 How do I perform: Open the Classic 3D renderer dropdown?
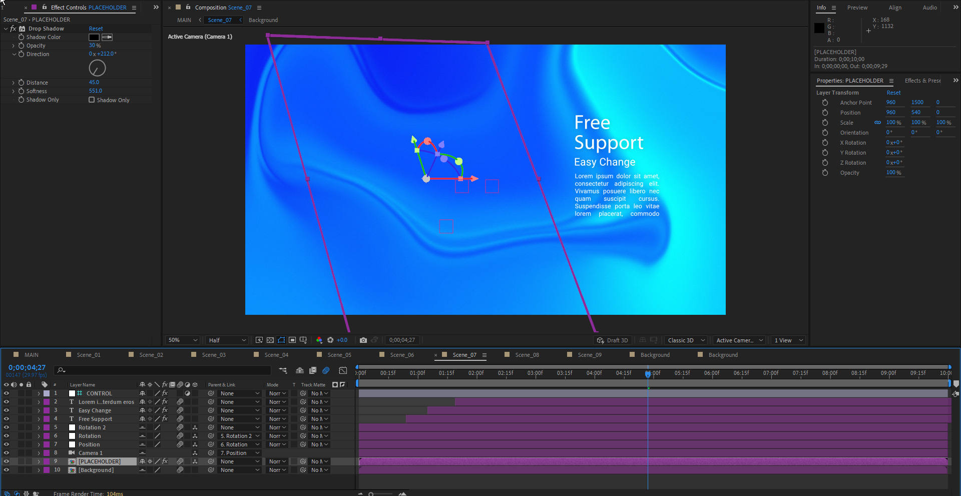[x=686, y=340]
